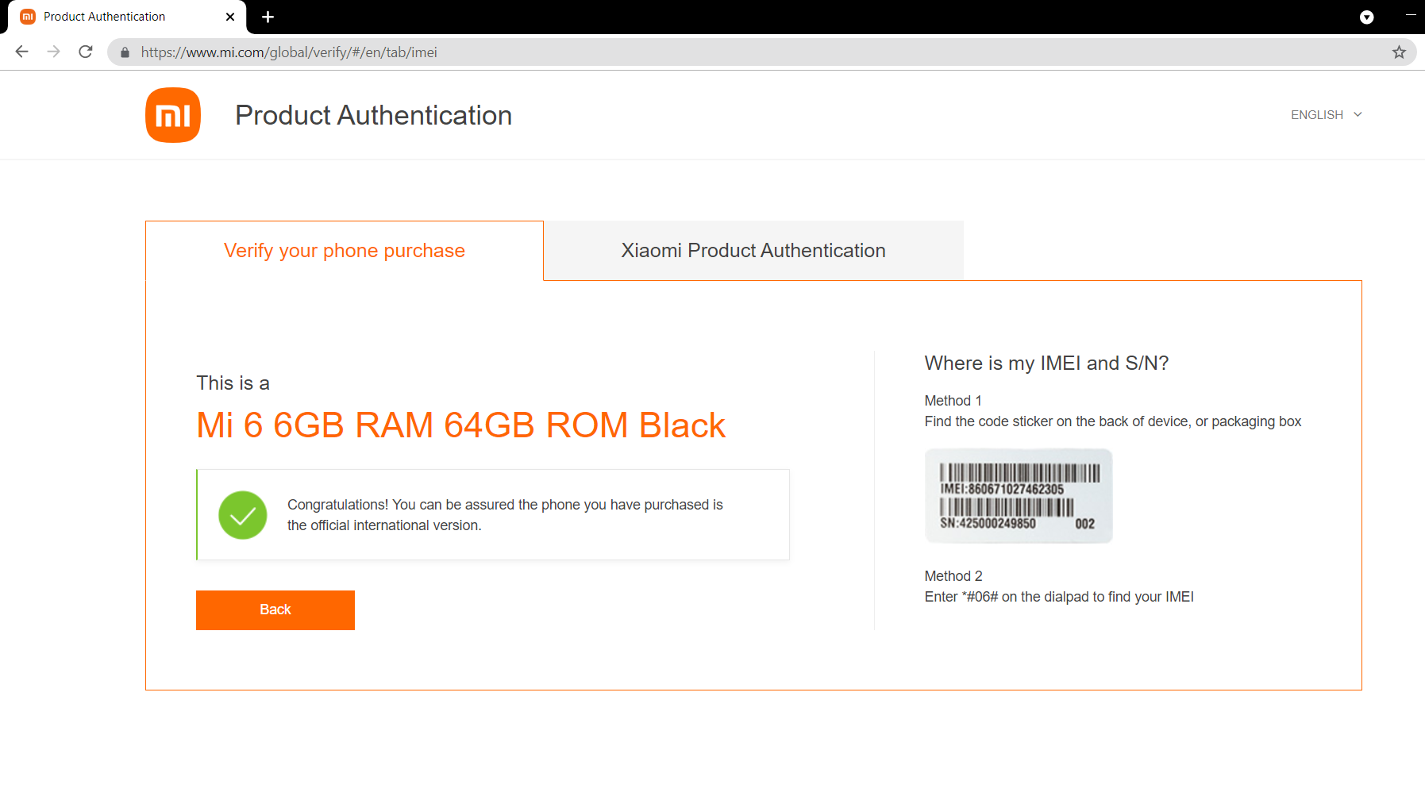Reload the current page
Viewport: 1425px width, 800px height.
pos(86,52)
